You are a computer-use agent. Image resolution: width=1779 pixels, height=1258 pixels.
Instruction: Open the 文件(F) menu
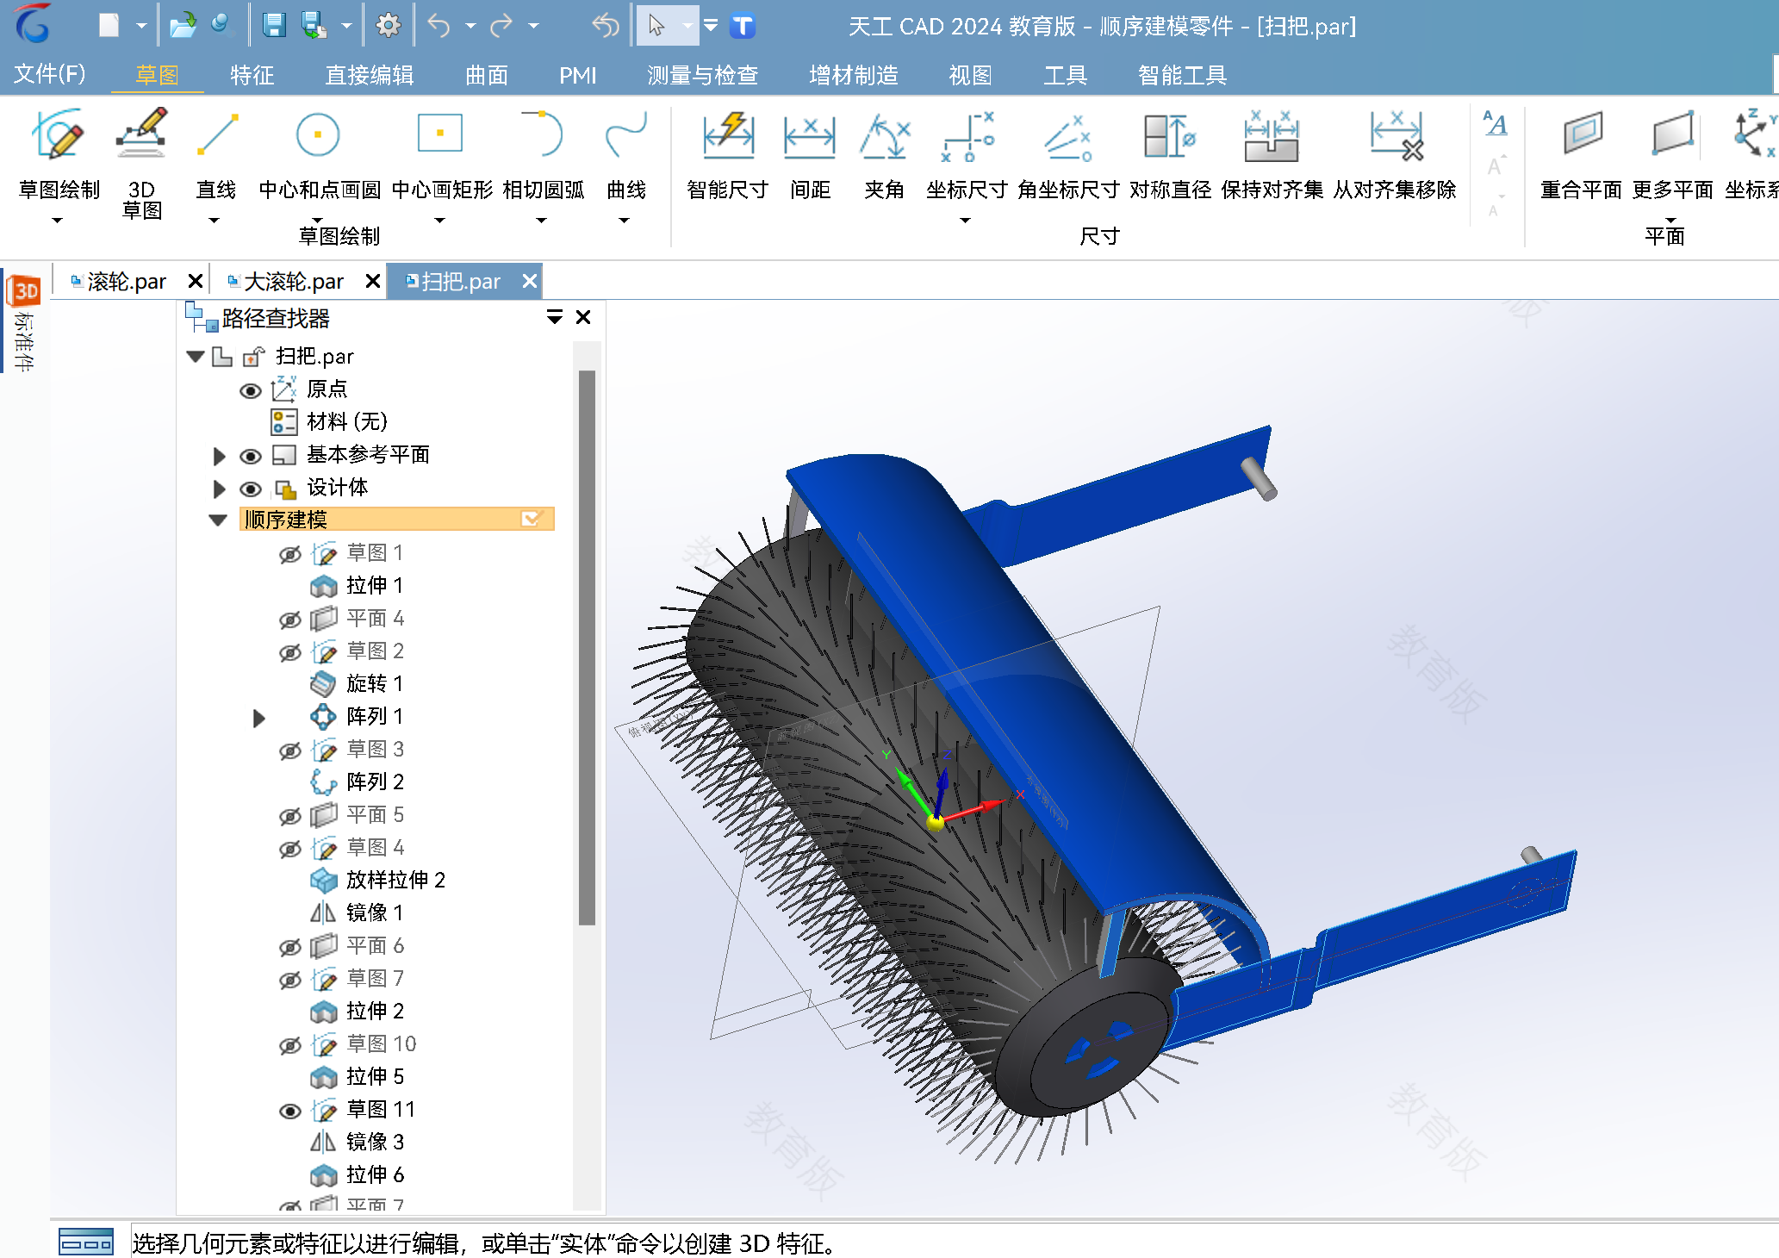(50, 74)
